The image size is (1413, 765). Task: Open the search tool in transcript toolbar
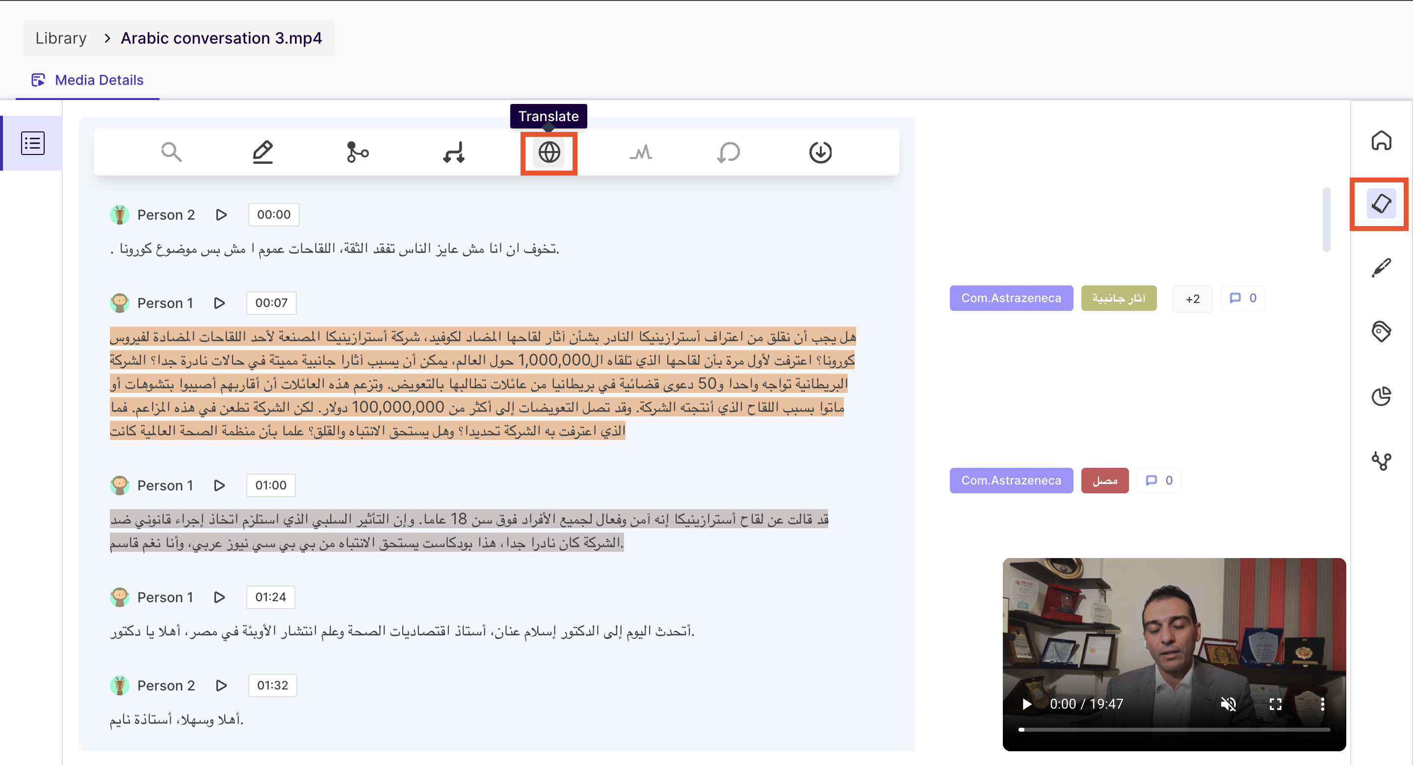(171, 152)
